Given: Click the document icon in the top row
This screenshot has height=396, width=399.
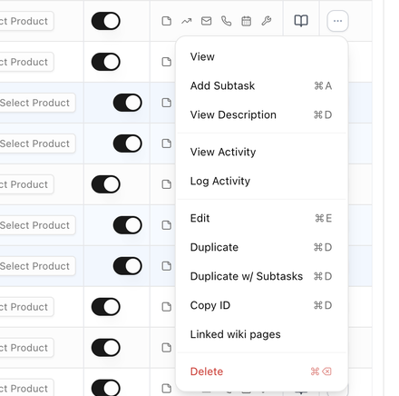Looking at the screenshot, I should click(167, 21).
